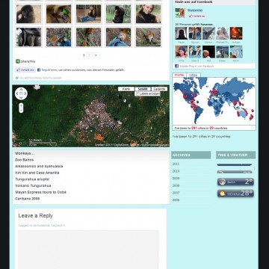269x269 pixels.
Task: Switch the map to Karte view
Action: (126, 89)
